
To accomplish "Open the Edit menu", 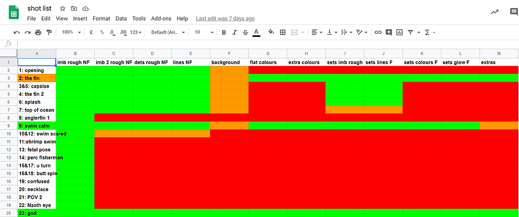I will 46,19.
